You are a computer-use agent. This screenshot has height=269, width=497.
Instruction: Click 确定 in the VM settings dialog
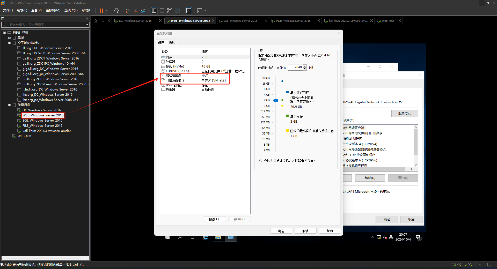tap(281, 231)
